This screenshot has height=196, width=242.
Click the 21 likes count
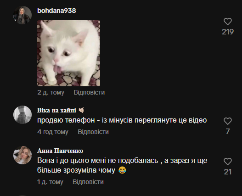(x=228, y=172)
